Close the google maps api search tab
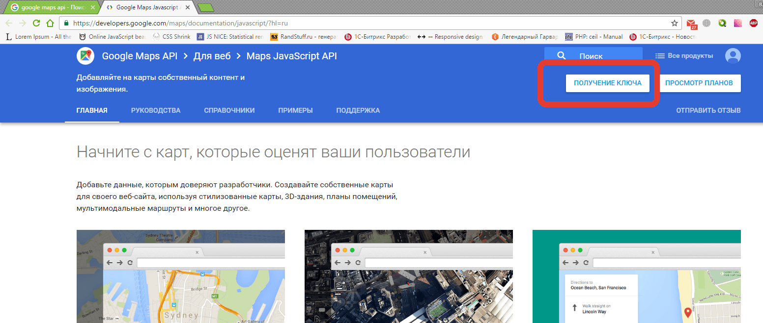Screen dimensions: 763x323 pyautogui.click(x=92, y=7)
